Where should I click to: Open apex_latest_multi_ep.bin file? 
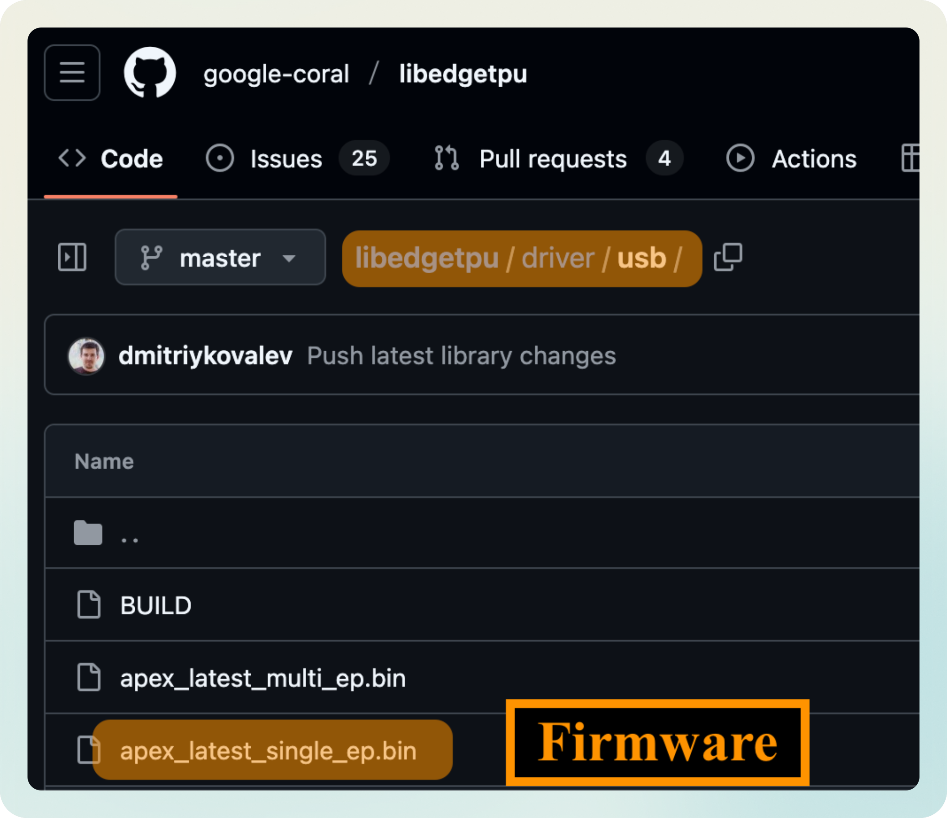[263, 678]
